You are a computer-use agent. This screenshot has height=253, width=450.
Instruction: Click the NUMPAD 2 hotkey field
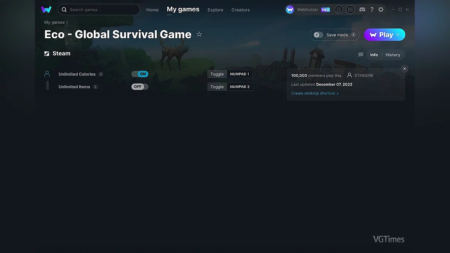point(240,87)
